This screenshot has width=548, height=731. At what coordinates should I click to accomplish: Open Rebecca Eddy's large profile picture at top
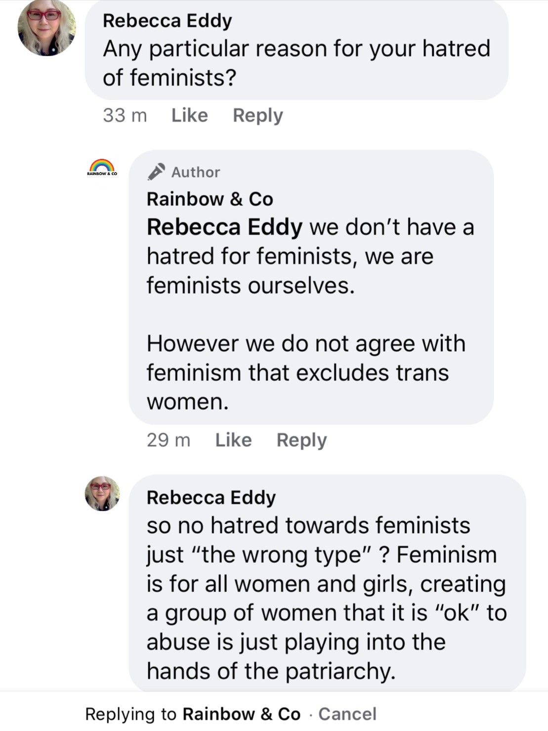[x=46, y=27]
